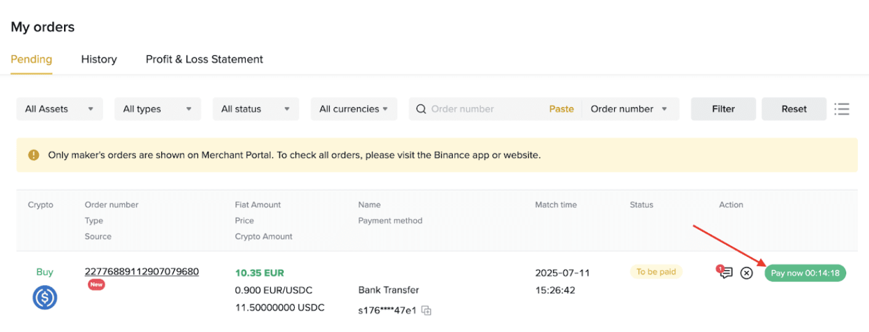Open the order chat message icon

pyautogui.click(x=726, y=272)
